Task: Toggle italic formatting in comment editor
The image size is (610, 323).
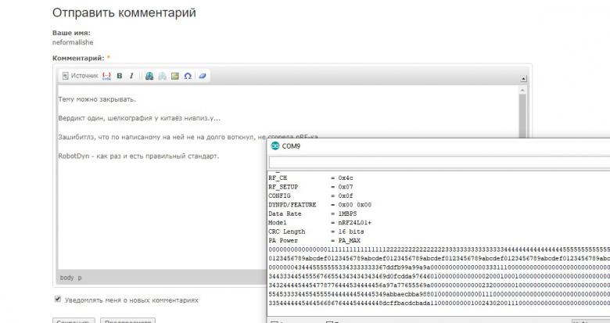Action: pos(131,76)
